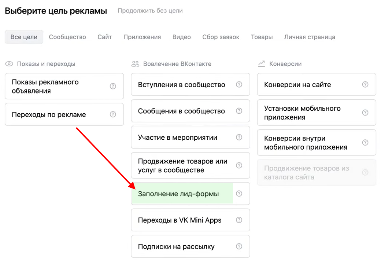
Task: Select the Личная страница tab
Action: (x=310, y=37)
